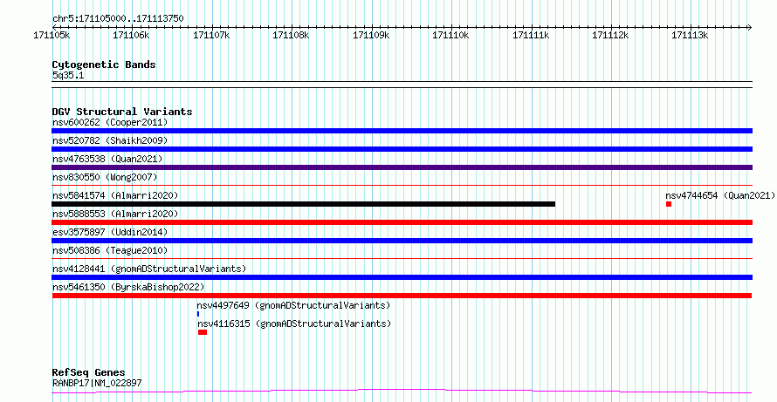Click the Cytogenetic Bands track heading
Image resolution: width=777 pixels, height=402 pixels.
(104, 65)
